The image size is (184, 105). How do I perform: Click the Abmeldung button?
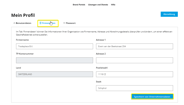(x=169, y=14)
